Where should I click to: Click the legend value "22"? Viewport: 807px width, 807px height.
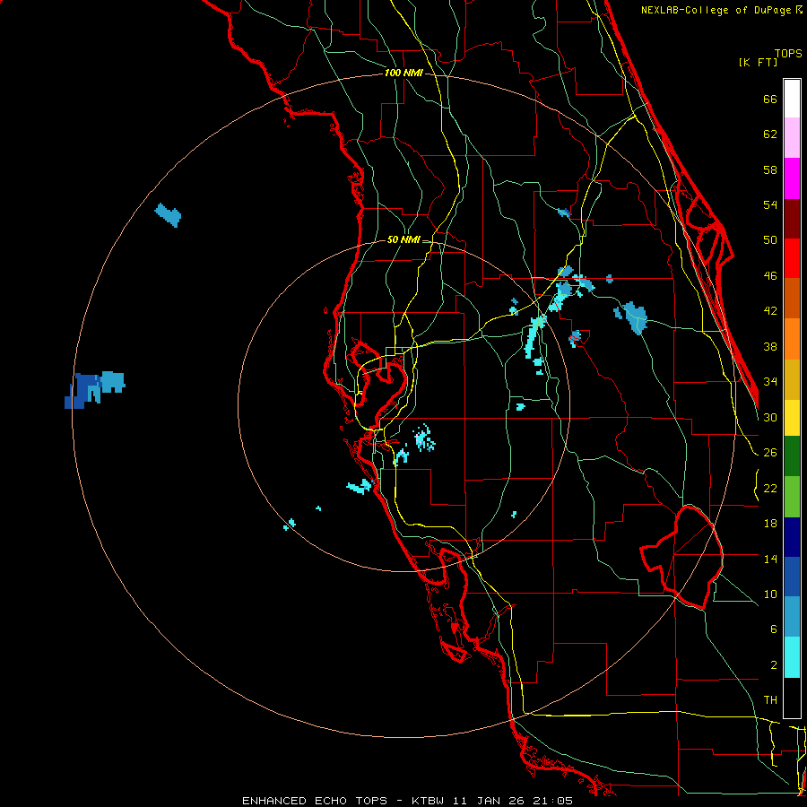pos(770,488)
